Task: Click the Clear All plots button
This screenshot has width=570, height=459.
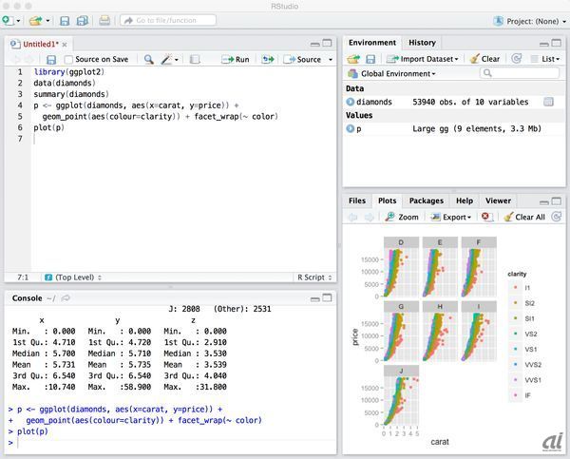Action: click(x=523, y=217)
